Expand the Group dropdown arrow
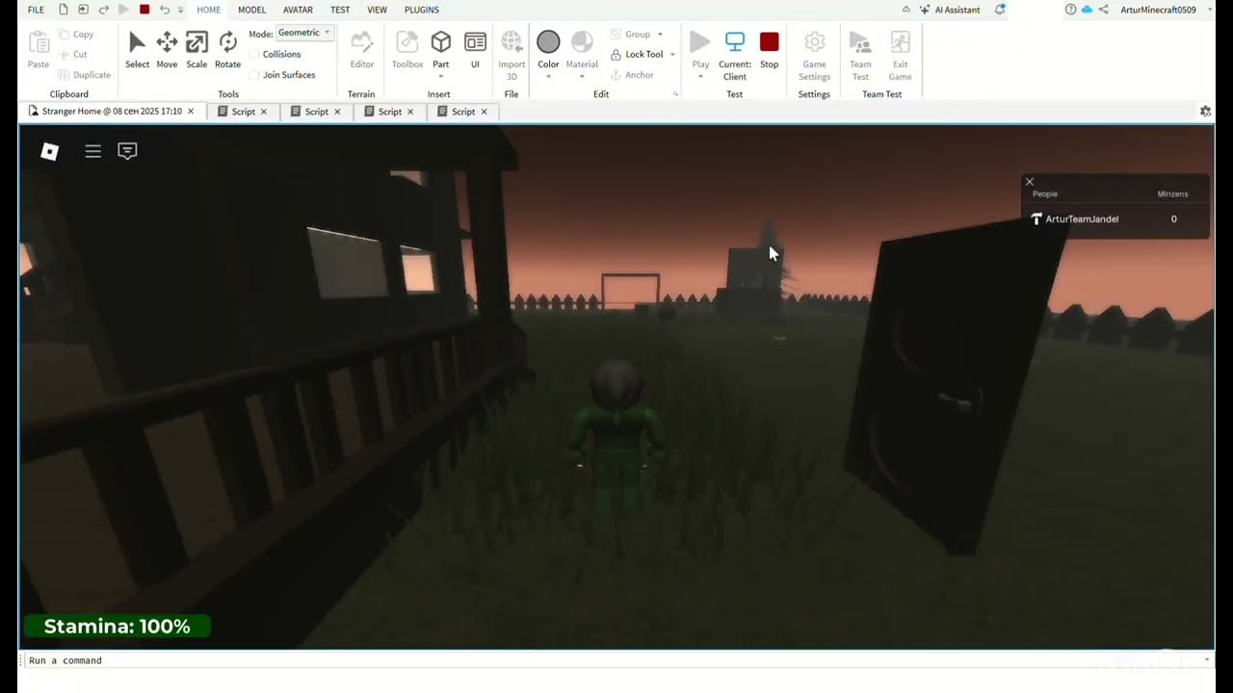The image size is (1233, 693). (660, 35)
